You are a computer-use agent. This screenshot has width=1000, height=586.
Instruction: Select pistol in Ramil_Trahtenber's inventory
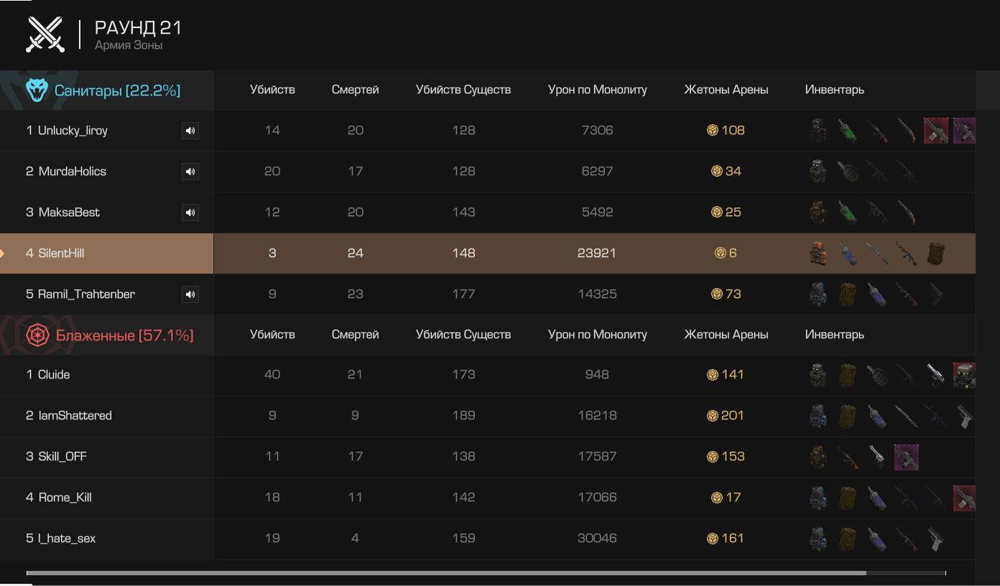click(936, 294)
